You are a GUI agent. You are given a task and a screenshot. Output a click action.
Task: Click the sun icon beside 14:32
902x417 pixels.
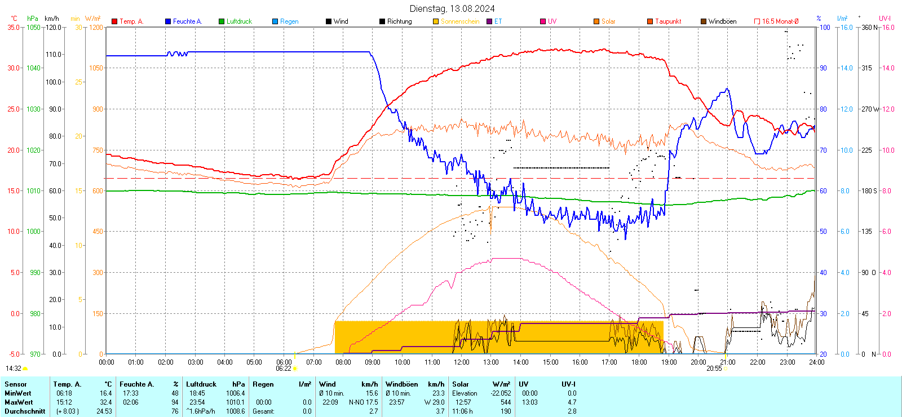pos(25,369)
